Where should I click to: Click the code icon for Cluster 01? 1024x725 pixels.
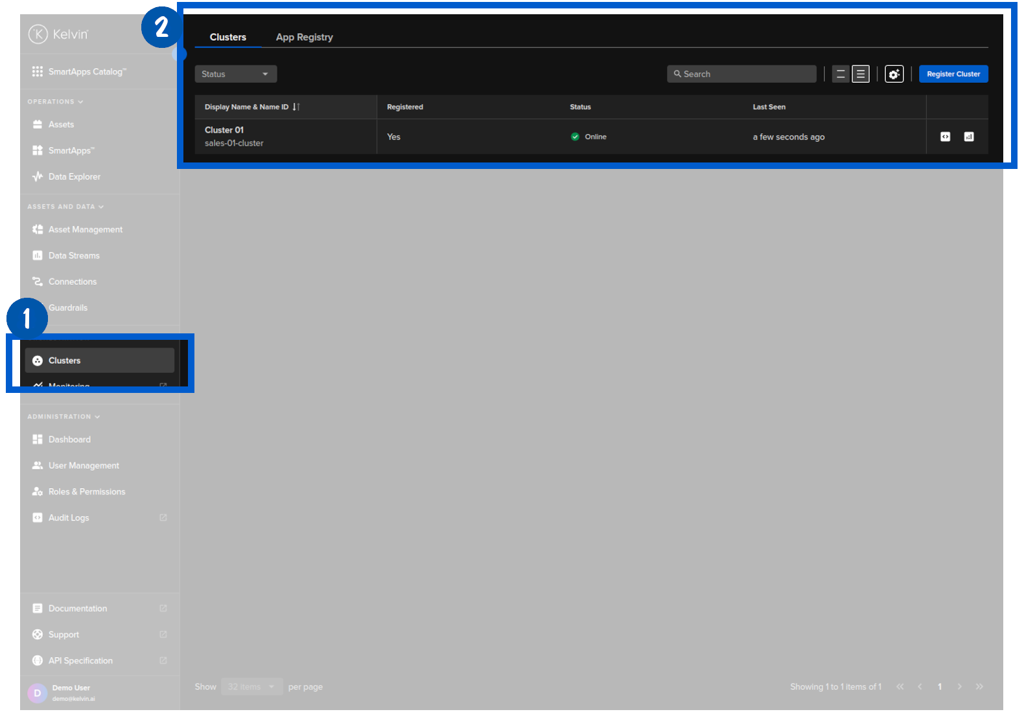pyautogui.click(x=945, y=137)
